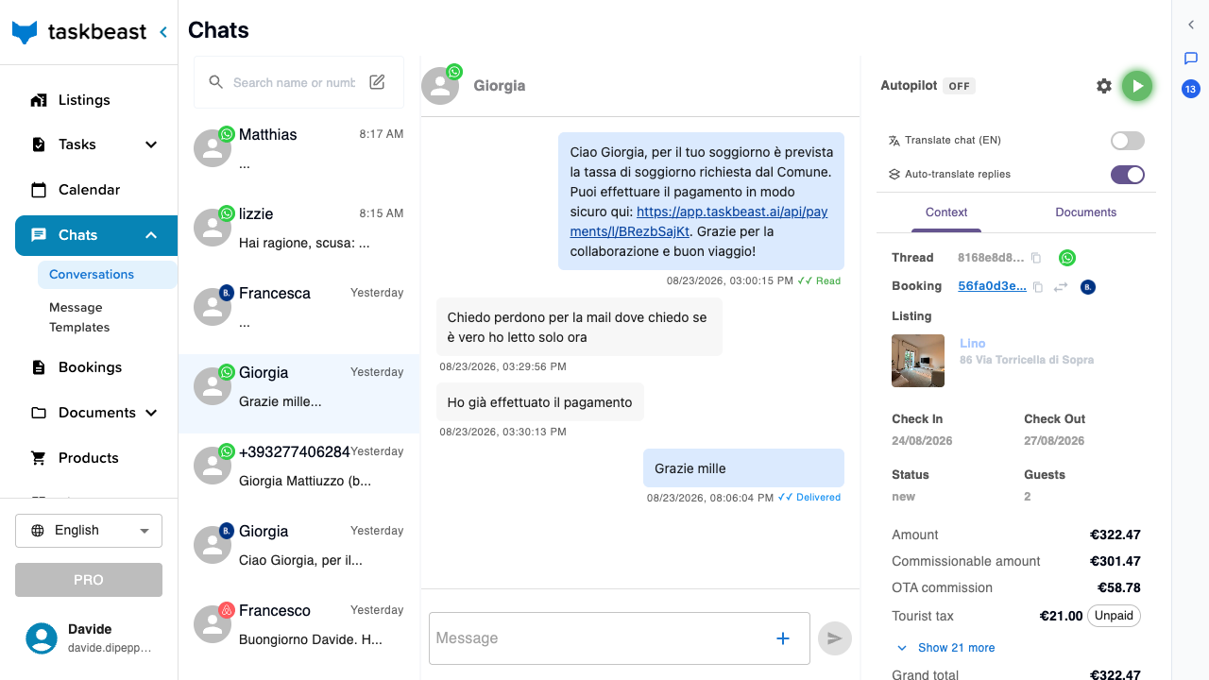Click the "Ho già effettuato il pagamento" message
The image size is (1209, 680).
tap(540, 402)
